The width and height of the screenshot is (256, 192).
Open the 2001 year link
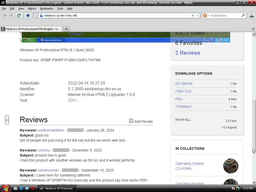[x=72, y=100]
